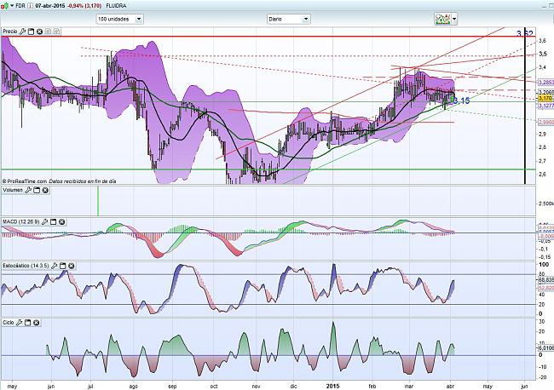Click the date 07-abr-2015 in the header
The width and height of the screenshot is (554, 390).
click(49, 6)
